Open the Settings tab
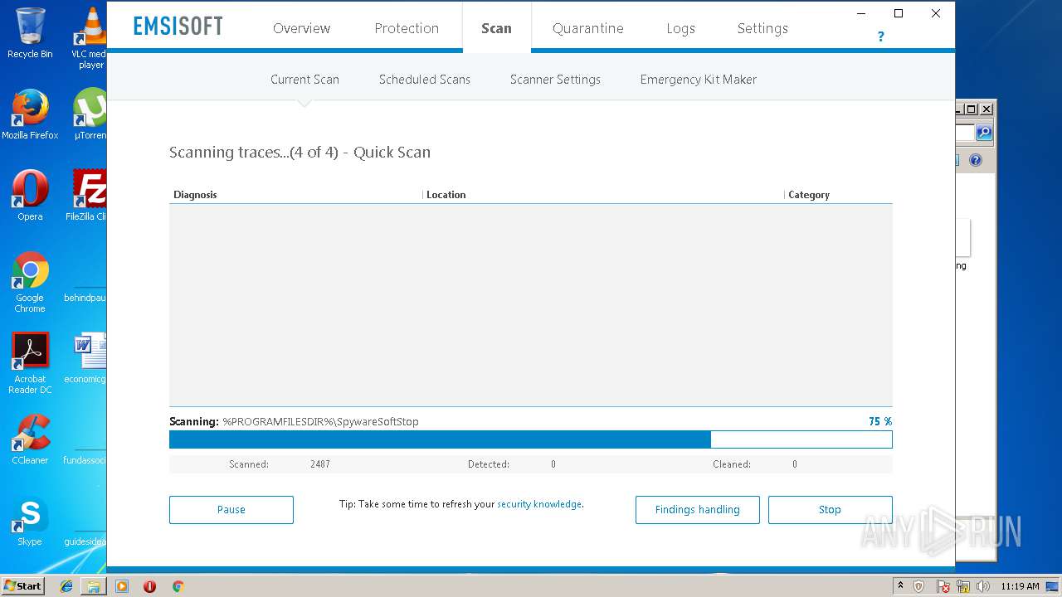The height and width of the screenshot is (597, 1062). pyautogui.click(x=762, y=28)
